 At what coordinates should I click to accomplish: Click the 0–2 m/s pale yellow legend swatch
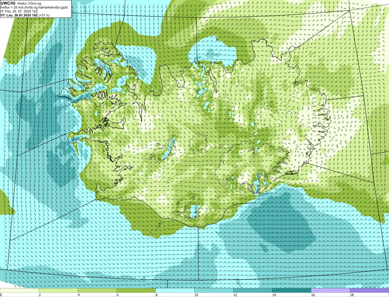[19, 291]
